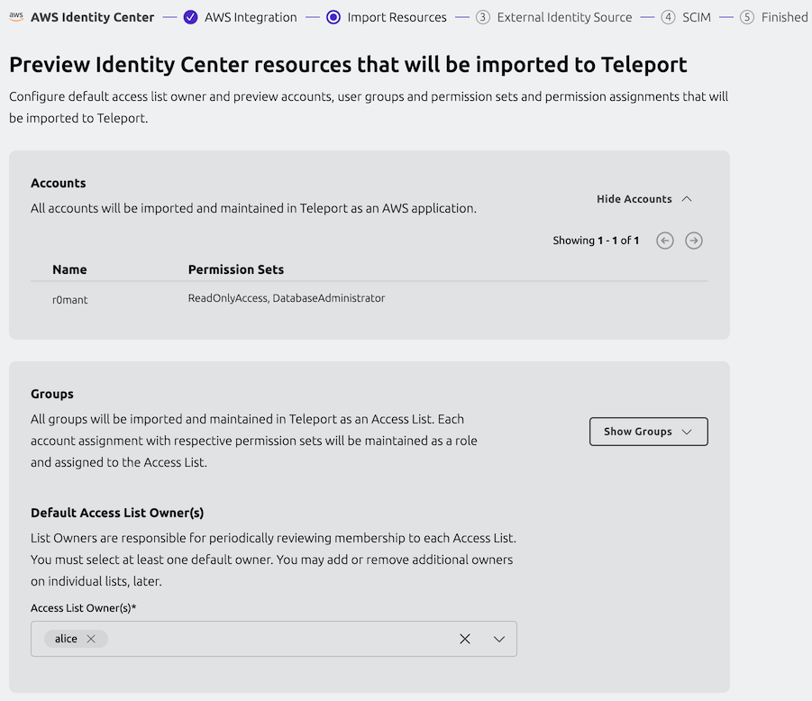Open the Access List Owner(s) dropdown chevron

click(498, 638)
